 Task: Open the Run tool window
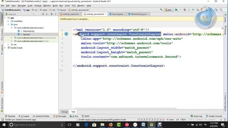(74, 116)
